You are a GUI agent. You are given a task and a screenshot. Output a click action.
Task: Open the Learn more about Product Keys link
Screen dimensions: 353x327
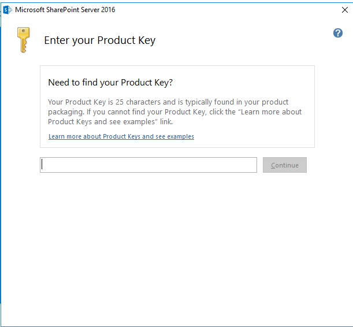tap(121, 137)
